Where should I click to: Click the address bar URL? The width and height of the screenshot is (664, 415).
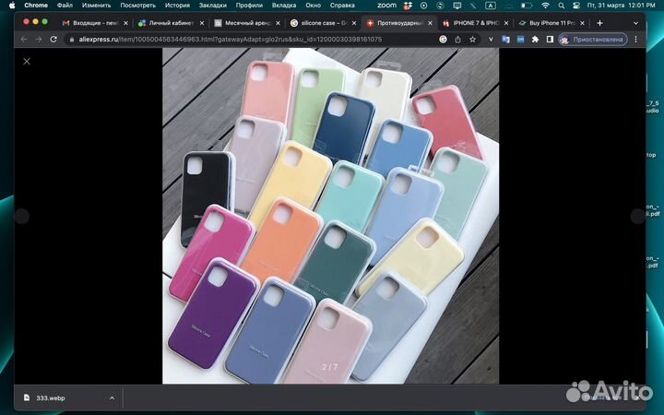[x=230, y=40]
